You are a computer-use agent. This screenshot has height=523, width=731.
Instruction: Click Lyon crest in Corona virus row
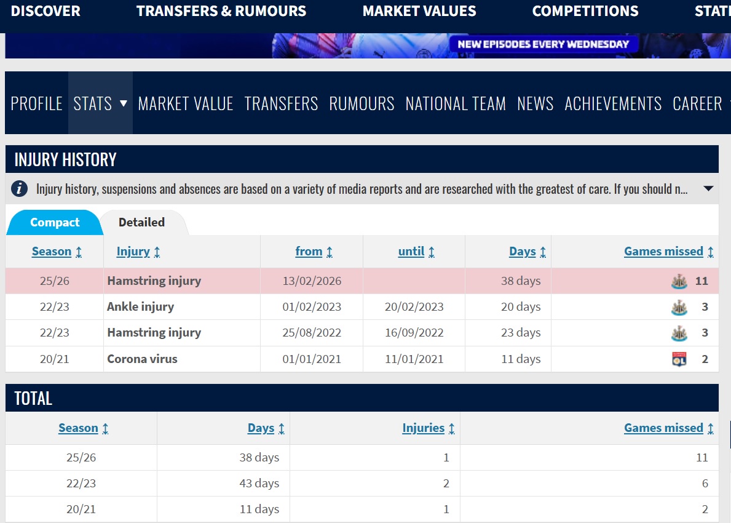679,359
